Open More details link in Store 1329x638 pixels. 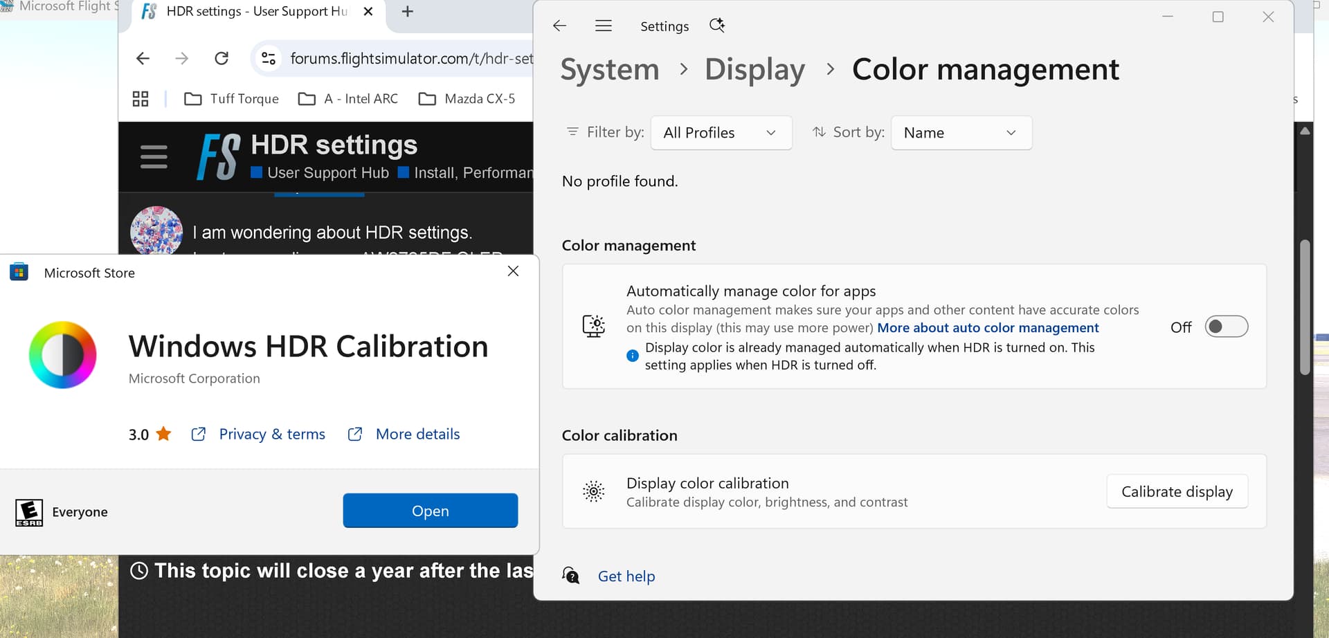417,434
